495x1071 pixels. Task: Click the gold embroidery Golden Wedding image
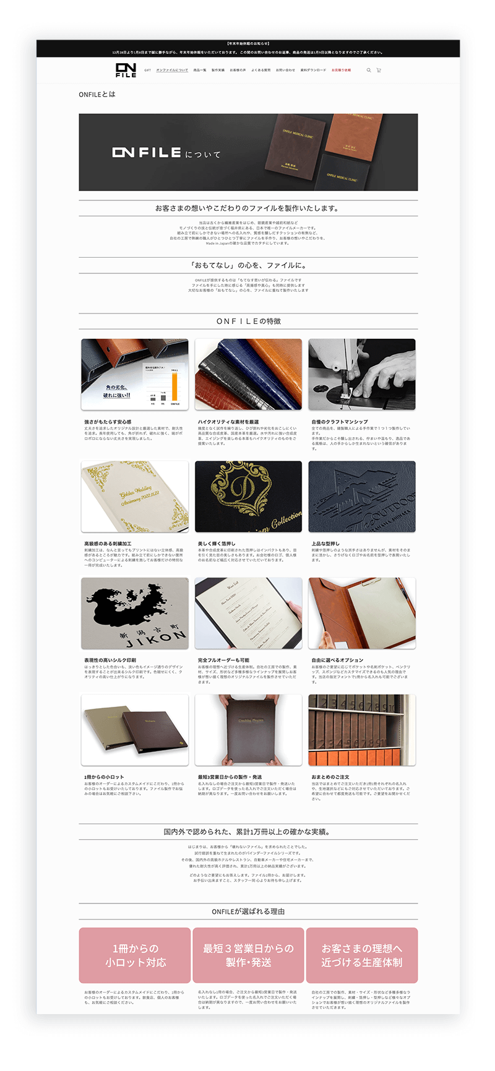[x=135, y=496]
